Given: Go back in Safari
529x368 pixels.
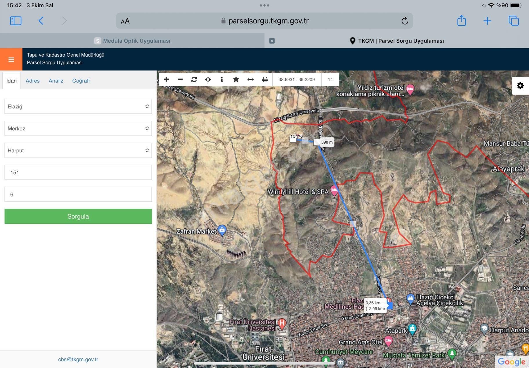Looking at the screenshot, I should pos(41,21).
